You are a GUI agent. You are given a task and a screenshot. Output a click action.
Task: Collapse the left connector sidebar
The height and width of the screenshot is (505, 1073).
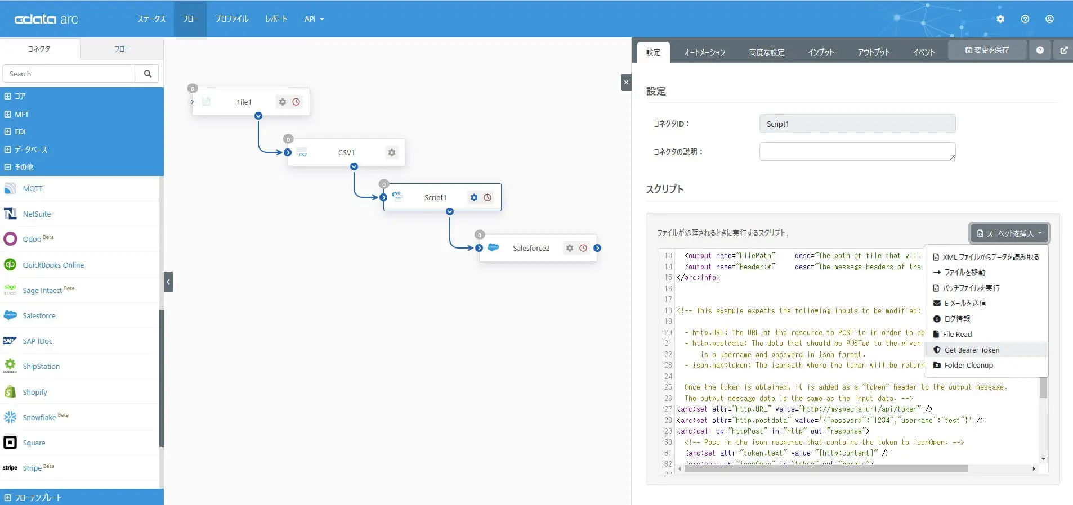(x=168, y=282)
